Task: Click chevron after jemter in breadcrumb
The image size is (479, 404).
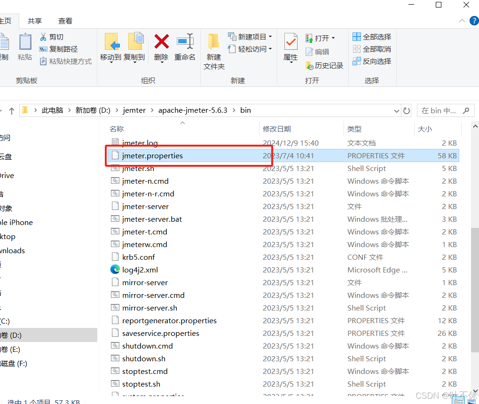Action: click(152, 110)
